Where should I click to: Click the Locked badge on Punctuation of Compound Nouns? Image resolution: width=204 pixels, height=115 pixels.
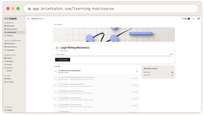tap(135, 85)
